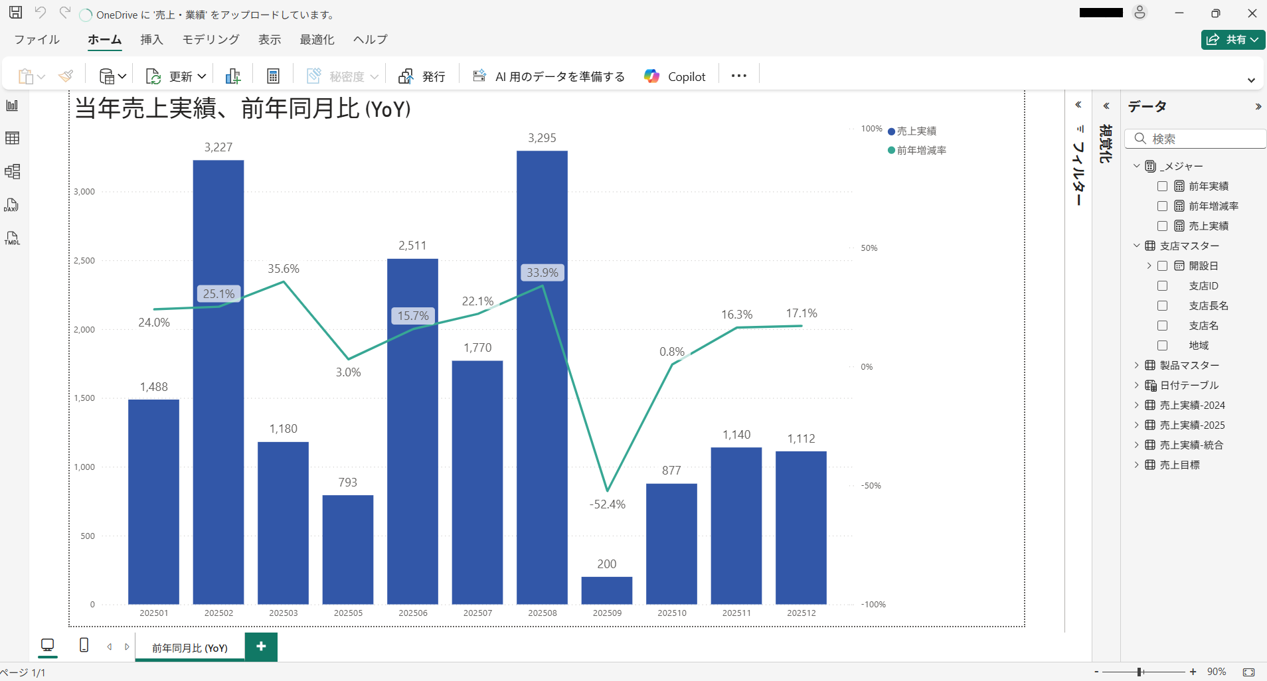Viewport: 1267px width, 681px height.
Task: Switch to the Table view in left sidebar
Action: (x=12, y=138)
